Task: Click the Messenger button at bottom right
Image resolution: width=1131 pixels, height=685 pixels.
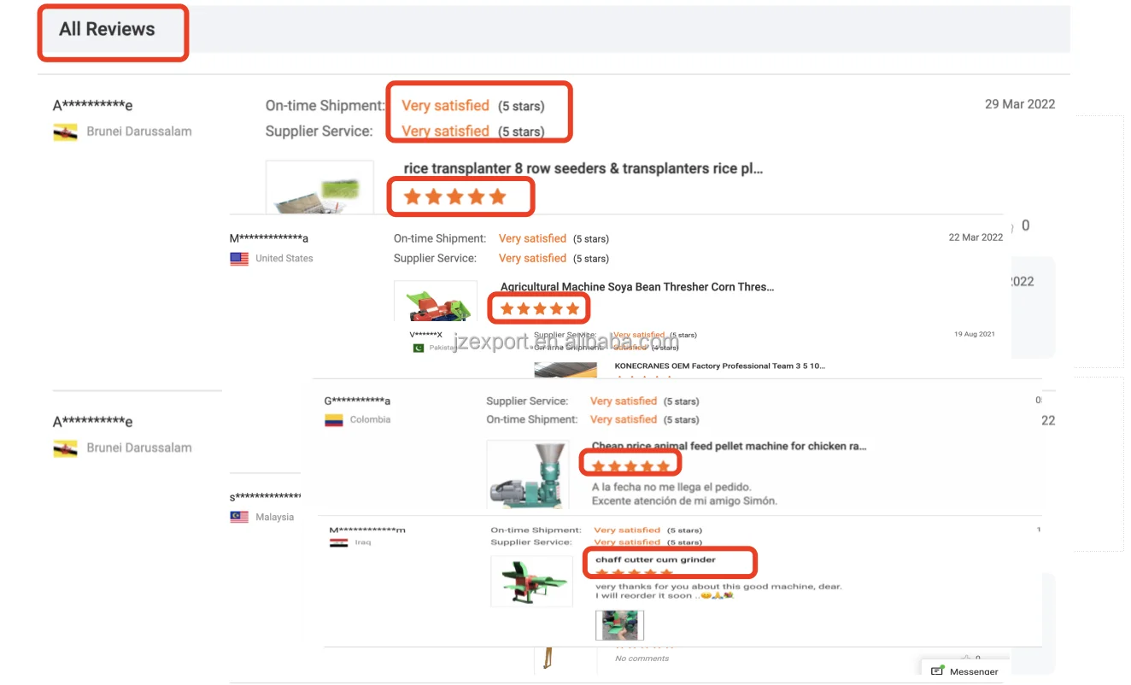Action: pyautogui.click(x=965, y=671)
